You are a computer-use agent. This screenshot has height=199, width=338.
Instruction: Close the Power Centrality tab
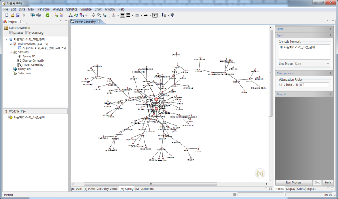(x=99, y=22)
